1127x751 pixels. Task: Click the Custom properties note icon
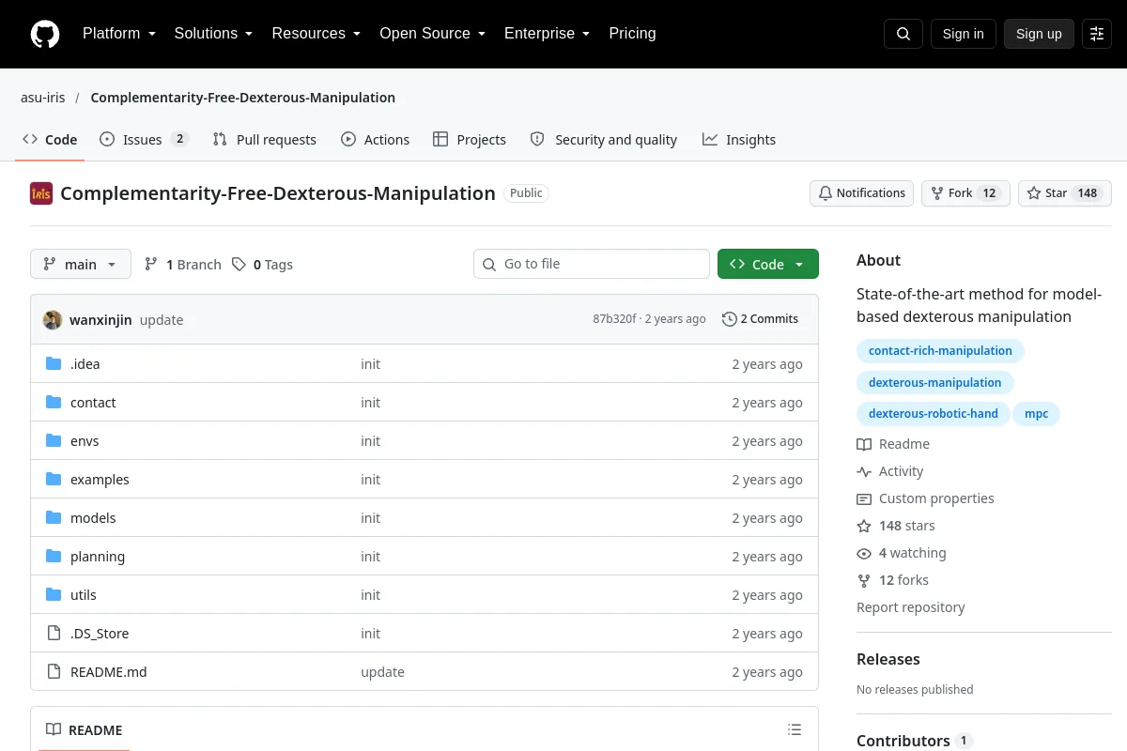coord(864,498)
